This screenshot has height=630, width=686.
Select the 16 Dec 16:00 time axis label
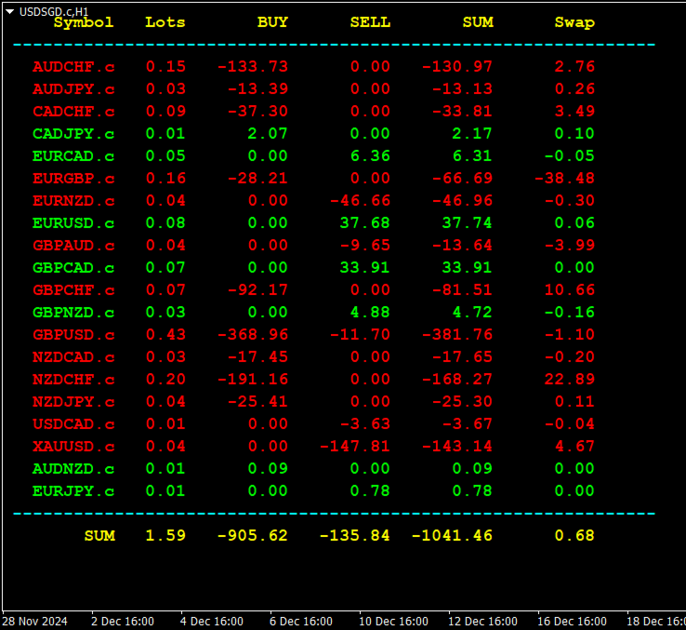coord(572,623)
